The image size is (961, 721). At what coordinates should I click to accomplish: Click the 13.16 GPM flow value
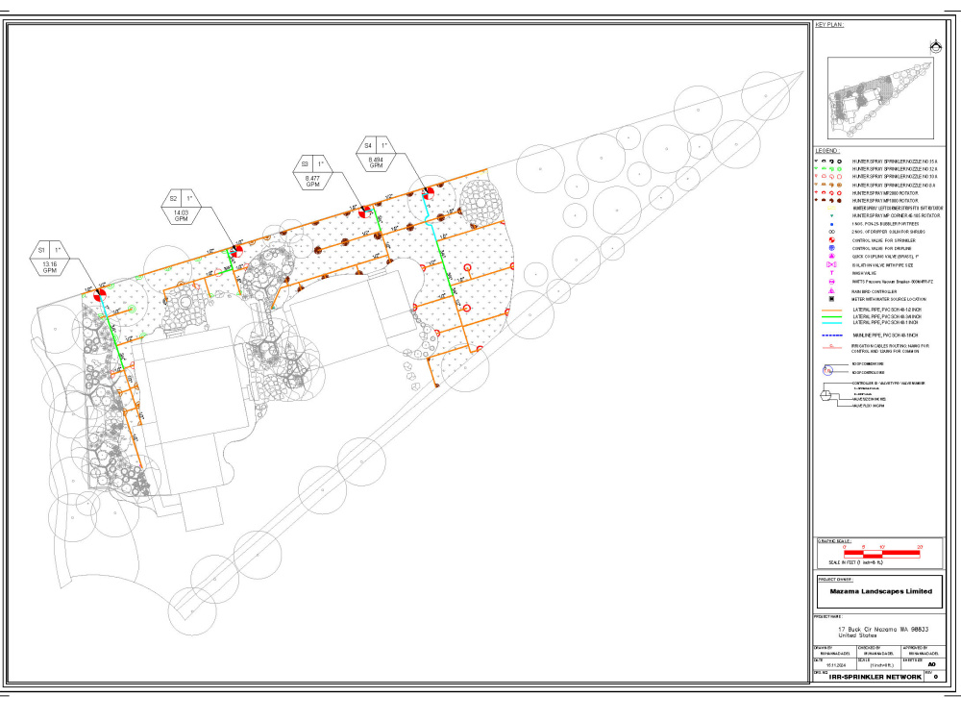coord(50,267)
